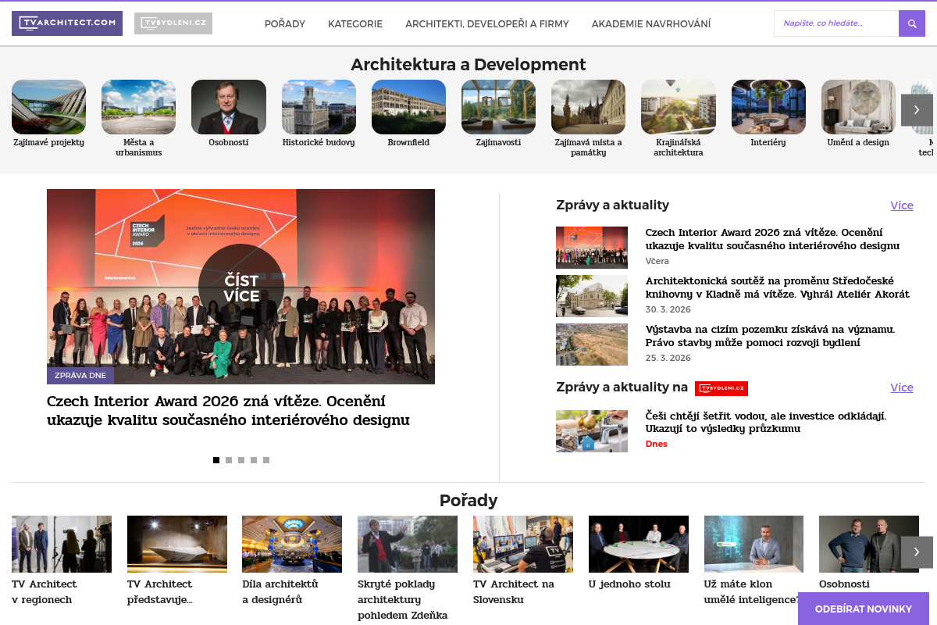Open the Osobnosti category thumbnail

[x=228, y=106]
